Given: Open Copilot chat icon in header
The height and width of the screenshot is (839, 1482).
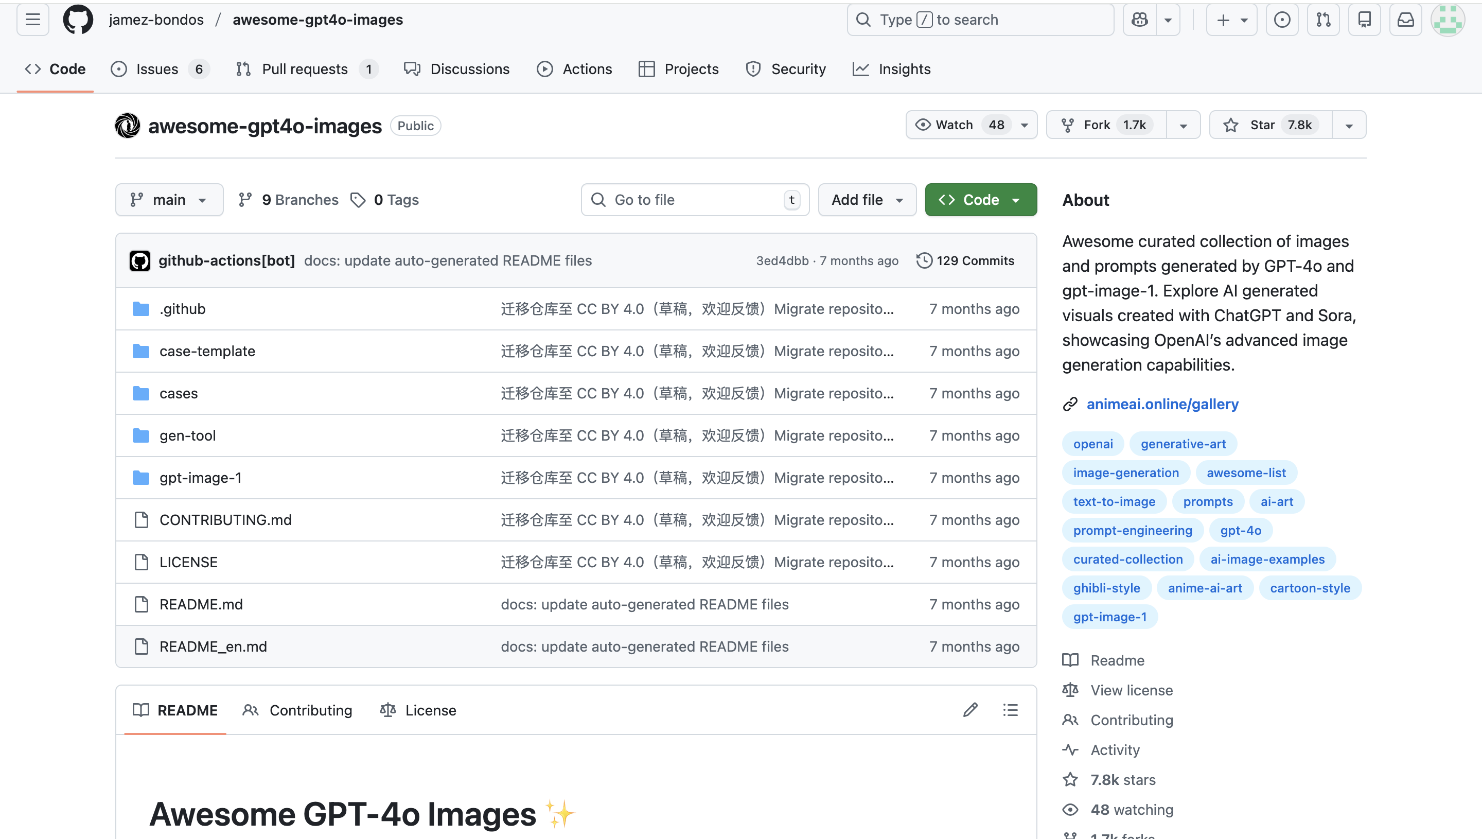Looking at the screenshot, I should 1139,20.
